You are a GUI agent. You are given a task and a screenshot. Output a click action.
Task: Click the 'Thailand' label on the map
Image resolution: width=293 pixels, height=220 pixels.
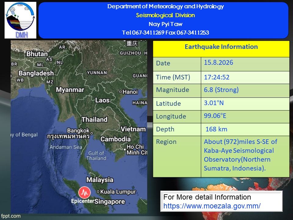(95, 119)
